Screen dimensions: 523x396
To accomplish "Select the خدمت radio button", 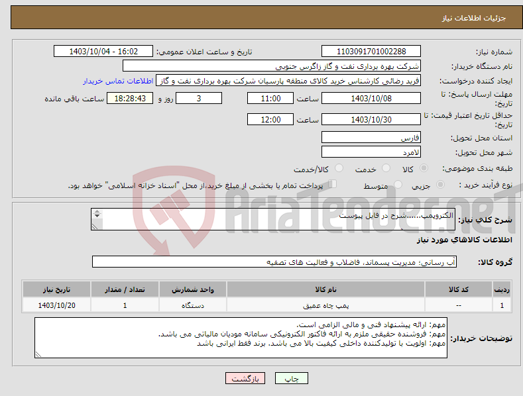I will [386, 168].
